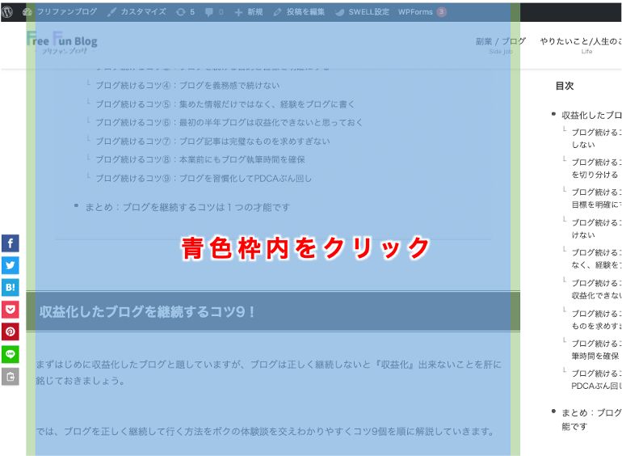Open sidebar まとめ：ブログ entry
The width and height of the screenshot is (622, 456).
click(591, 419)
